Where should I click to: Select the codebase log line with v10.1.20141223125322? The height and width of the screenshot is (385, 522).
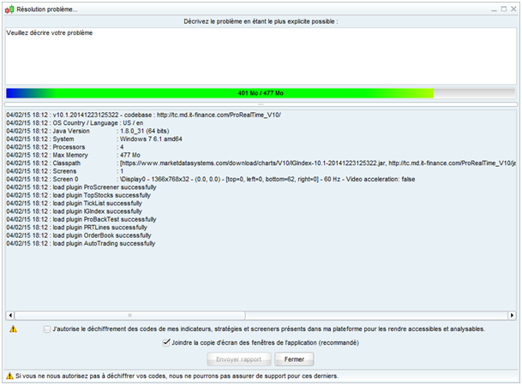point(143,115)
